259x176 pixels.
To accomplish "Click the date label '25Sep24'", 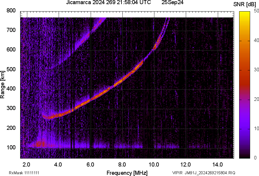I will coord(172,2).
